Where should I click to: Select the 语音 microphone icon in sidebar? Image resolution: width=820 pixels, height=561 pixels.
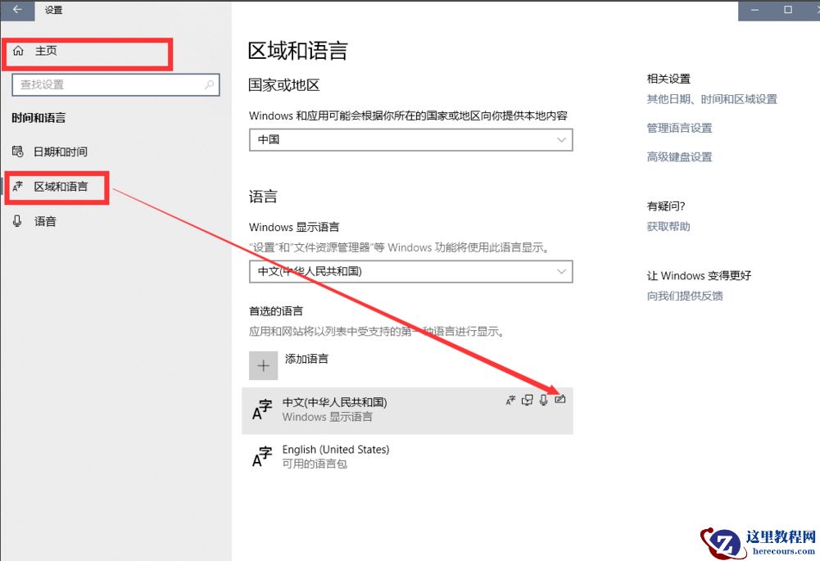[18, 219]
